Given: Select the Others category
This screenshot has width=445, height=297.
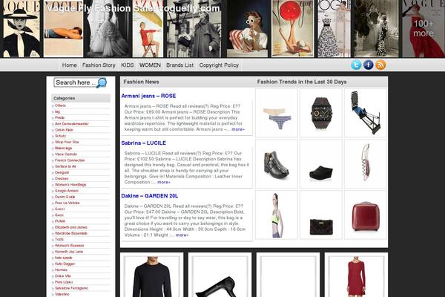Looking at the screenshot, I should click(x=60, y=105).
